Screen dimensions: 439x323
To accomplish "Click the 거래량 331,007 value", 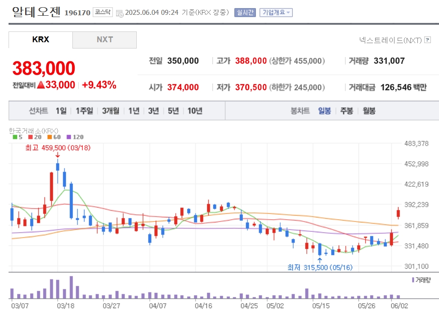I will click(x=389, y=61).
